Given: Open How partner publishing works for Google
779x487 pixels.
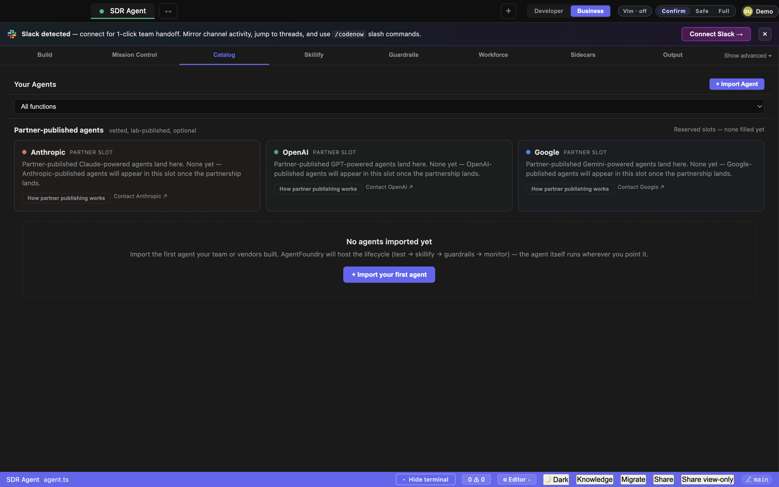Looking at the screenshot, I should 570,189.
